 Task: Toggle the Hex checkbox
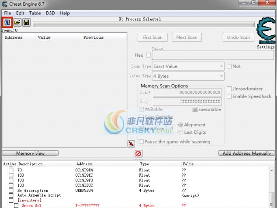click(149, 55)
